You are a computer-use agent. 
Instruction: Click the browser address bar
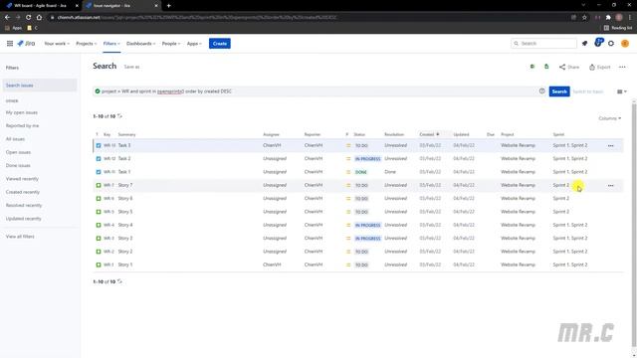[x=309, y=18]
